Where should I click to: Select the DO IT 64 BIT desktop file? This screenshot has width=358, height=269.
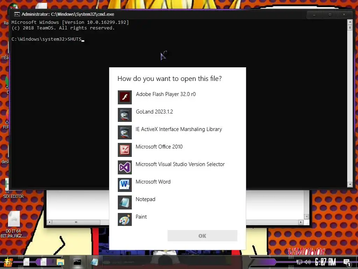click(14, 225)
